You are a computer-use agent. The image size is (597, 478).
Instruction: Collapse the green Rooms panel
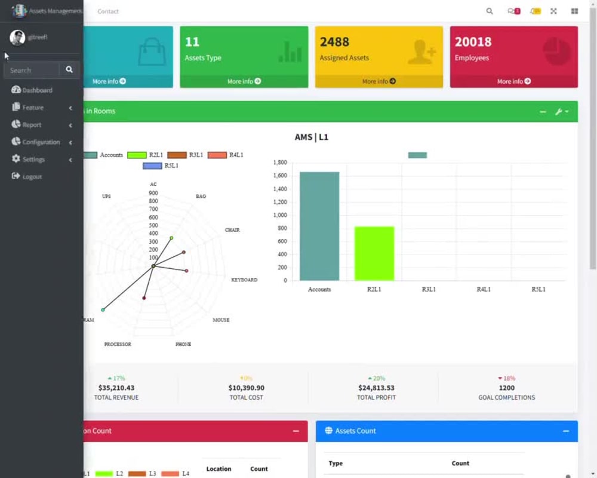(543, 112)
